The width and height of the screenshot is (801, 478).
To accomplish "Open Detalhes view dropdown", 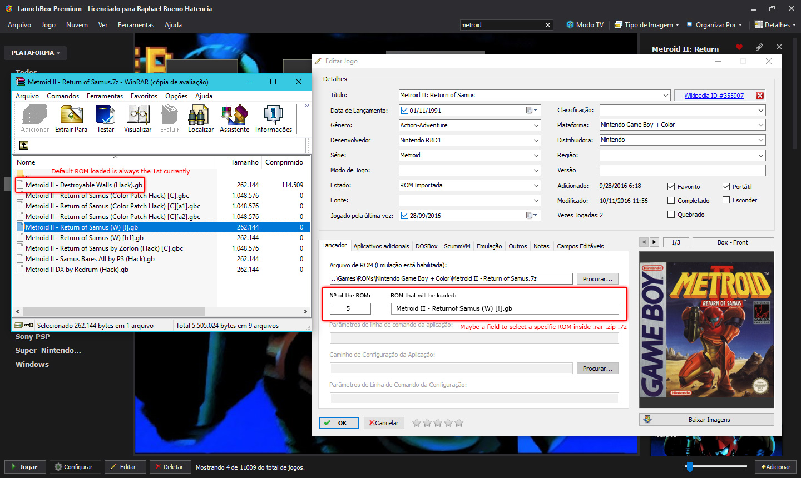I will [775, 25].
